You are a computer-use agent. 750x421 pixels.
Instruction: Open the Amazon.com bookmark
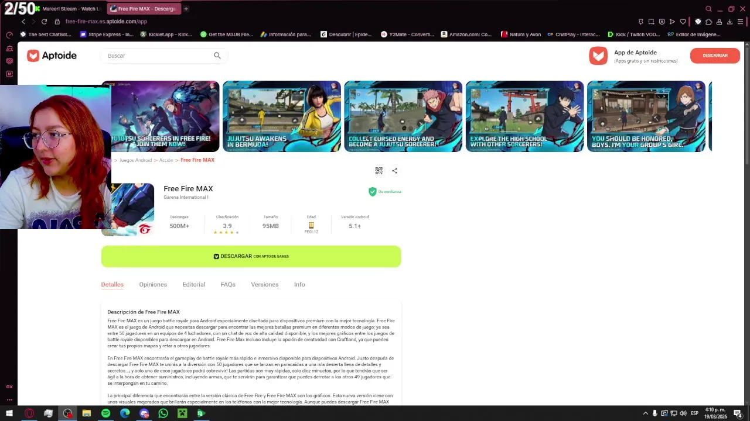(466, 34)
